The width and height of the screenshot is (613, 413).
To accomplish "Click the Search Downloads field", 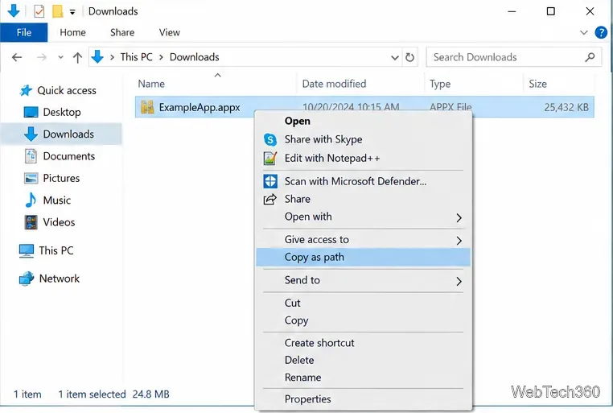I will (514, 57).
